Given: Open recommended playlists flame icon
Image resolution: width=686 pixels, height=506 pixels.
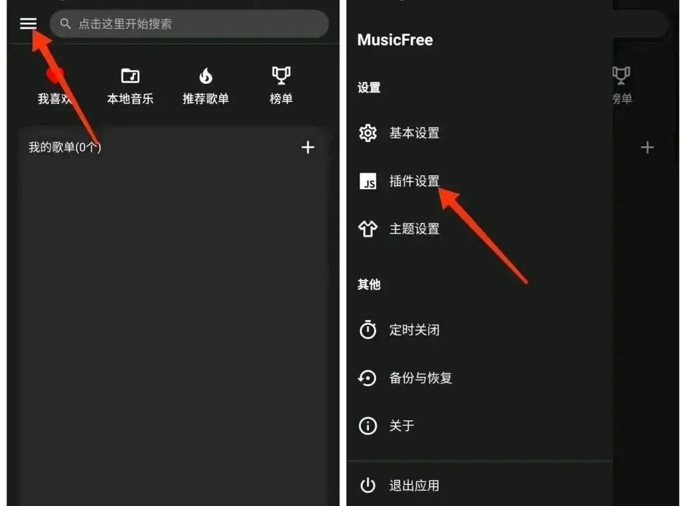Looking at the screenshot, I should pos(206,76).
